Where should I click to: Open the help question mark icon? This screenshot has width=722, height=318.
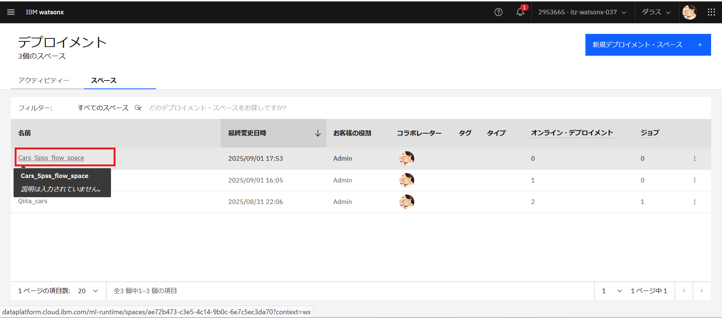coord(499,12)
